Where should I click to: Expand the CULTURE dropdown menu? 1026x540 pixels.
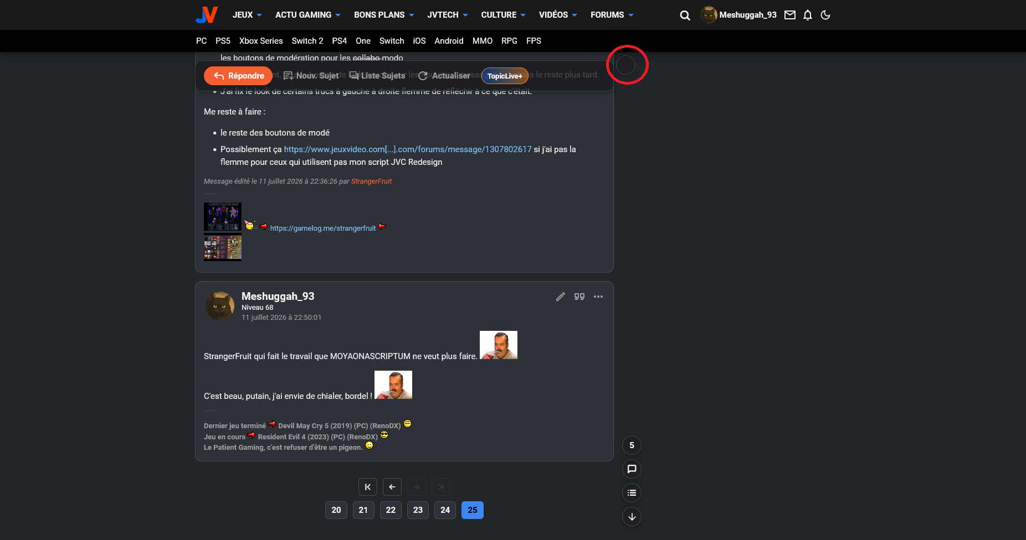coord(504,15)
